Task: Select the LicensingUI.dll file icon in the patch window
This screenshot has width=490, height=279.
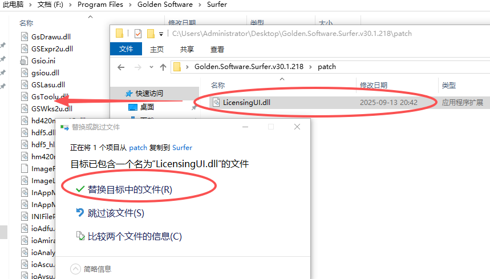Action: tap(216, 102)
